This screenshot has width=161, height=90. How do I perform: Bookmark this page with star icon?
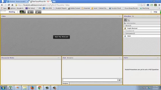(x=144, y=5)
